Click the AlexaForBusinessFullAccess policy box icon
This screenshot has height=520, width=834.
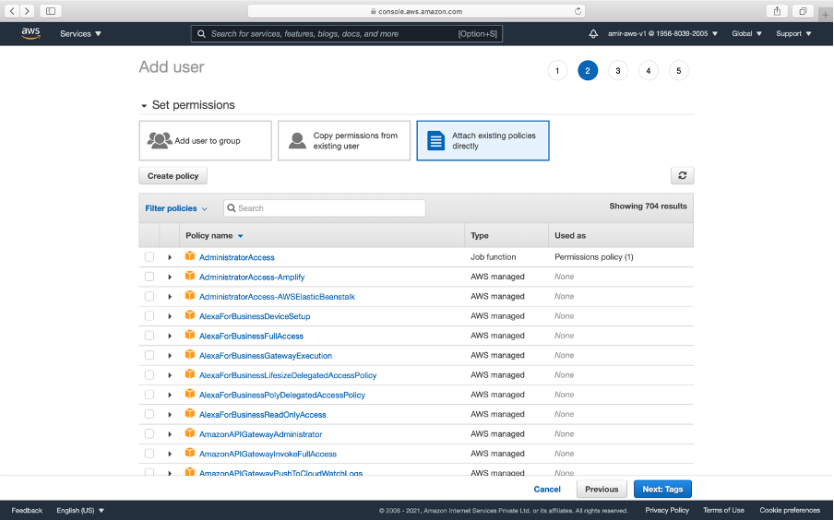(189, 335)
